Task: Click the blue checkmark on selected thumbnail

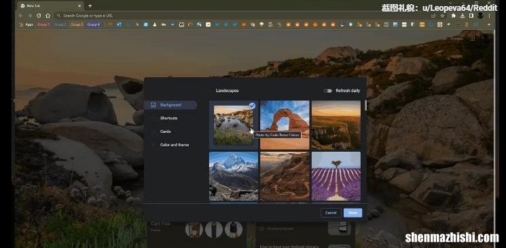Action: click(253, 106)
